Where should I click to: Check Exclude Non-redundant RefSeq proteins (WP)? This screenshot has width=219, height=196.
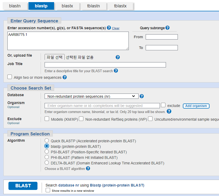[81, 119]
